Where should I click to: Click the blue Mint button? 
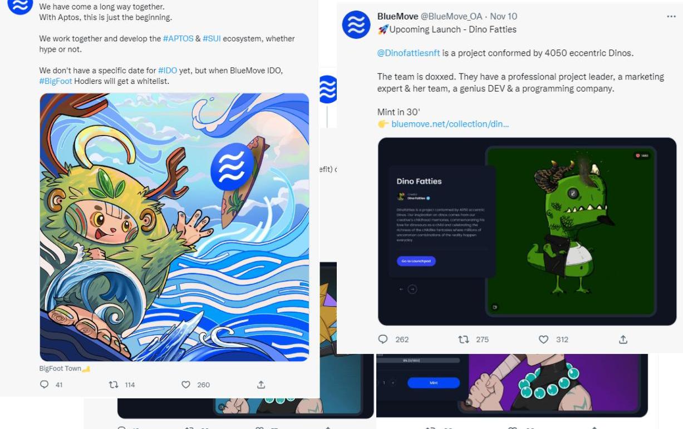pos(434,383)
